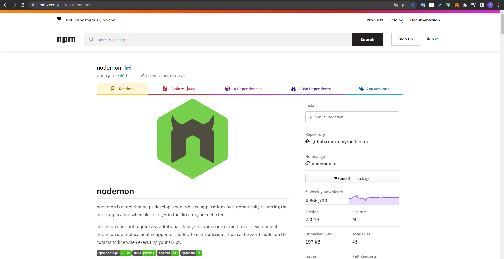The image size is (504, 259).
Task: Select the Readme tab
Action: coord(122,89)
